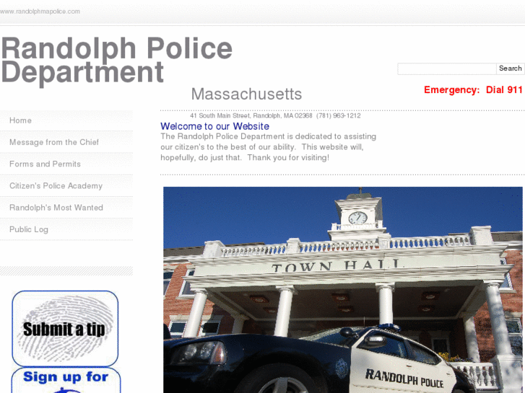The height and width of the screenshot is (393, 525).
Task: Click the Welcome to our Website heading
Action: pos(214,126)
